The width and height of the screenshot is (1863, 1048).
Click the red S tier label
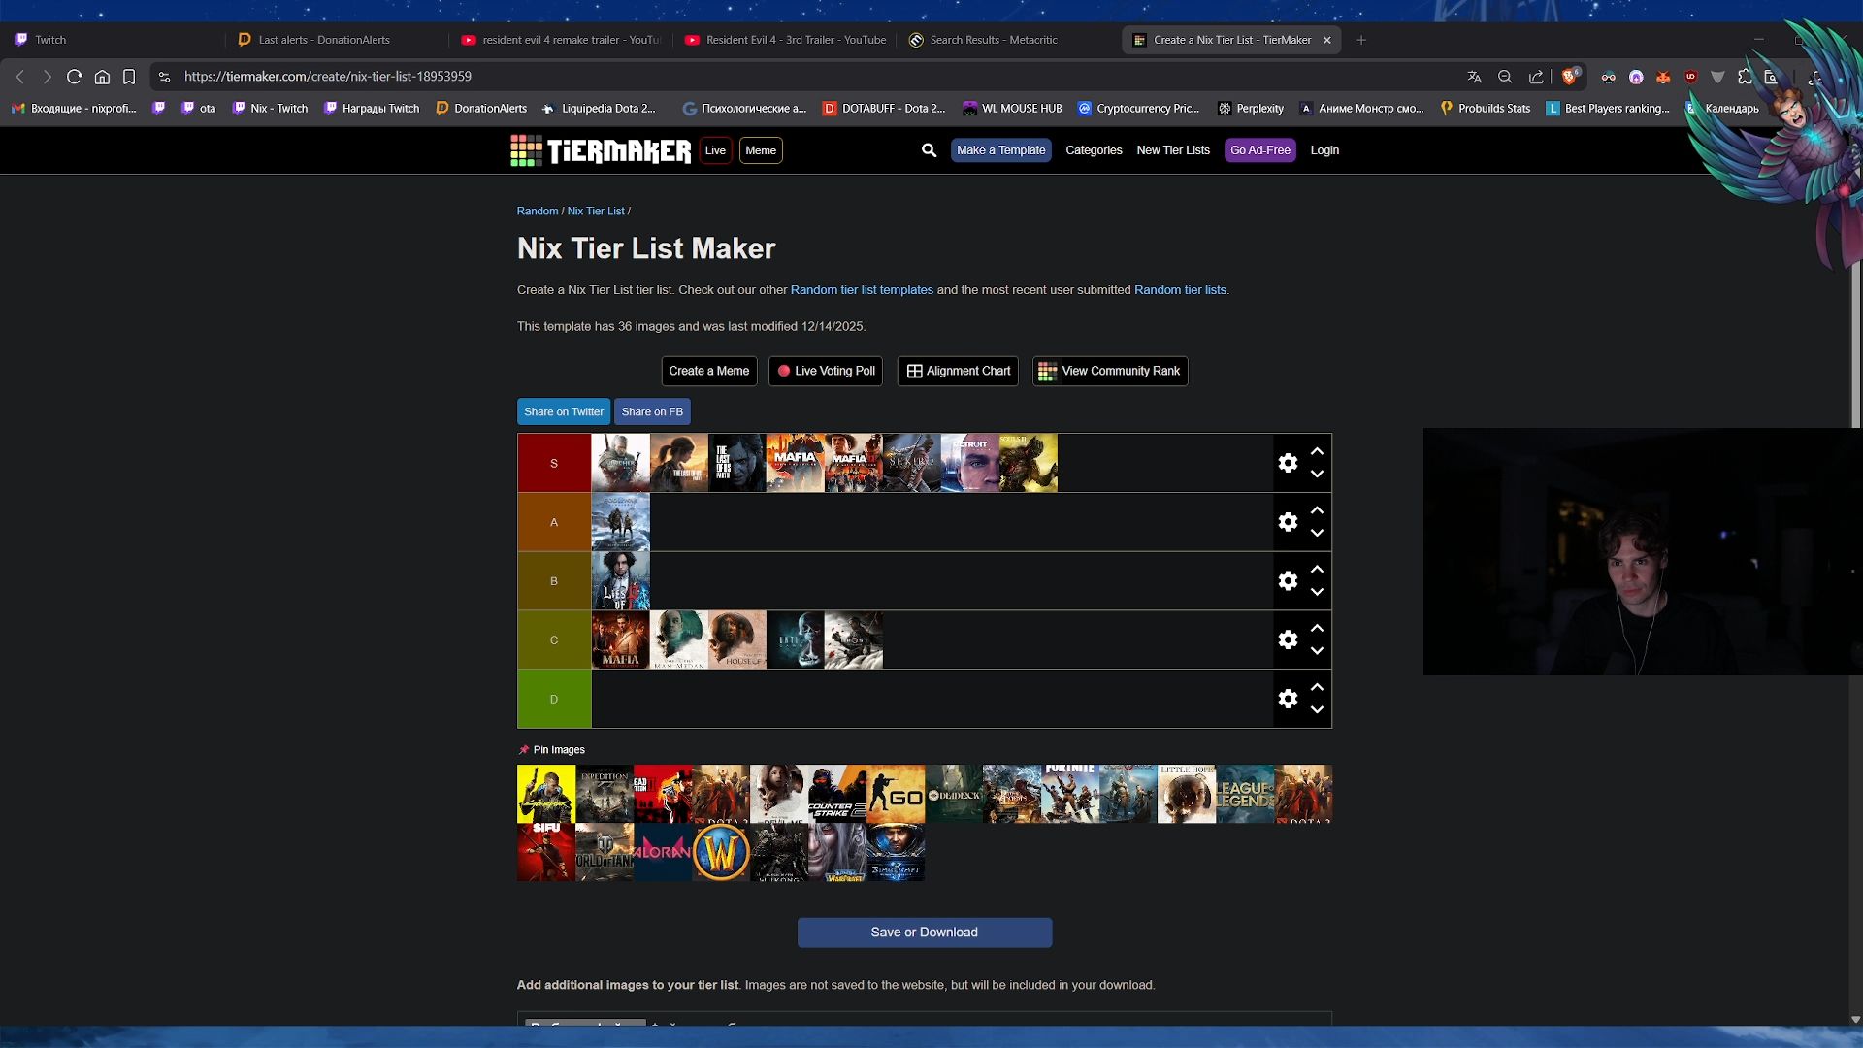554,463
